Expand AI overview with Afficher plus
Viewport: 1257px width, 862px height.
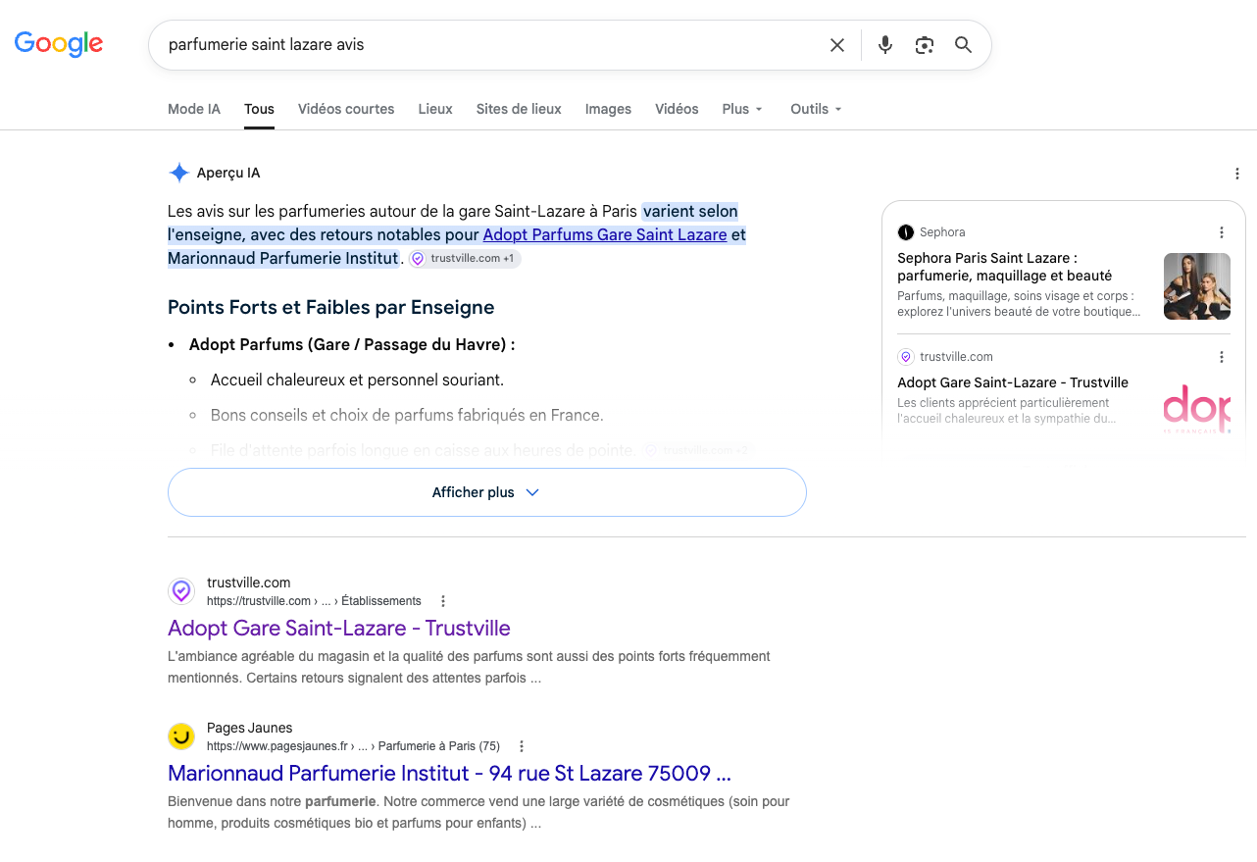pos(487,492)
